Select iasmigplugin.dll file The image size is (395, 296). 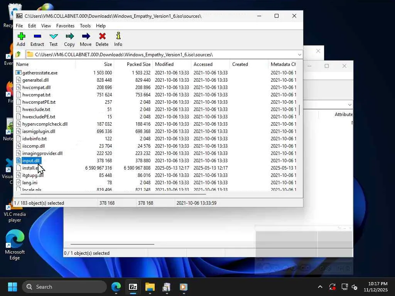[39, 131]
